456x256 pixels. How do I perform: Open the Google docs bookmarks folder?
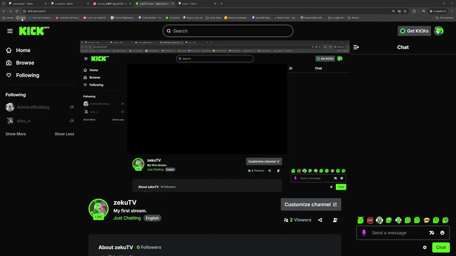coord(336,18)
